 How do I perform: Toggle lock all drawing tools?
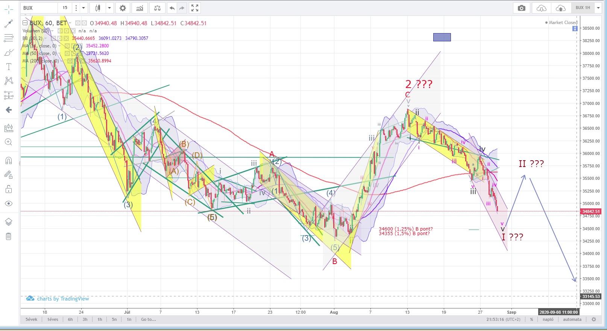(x=9, y=189)
